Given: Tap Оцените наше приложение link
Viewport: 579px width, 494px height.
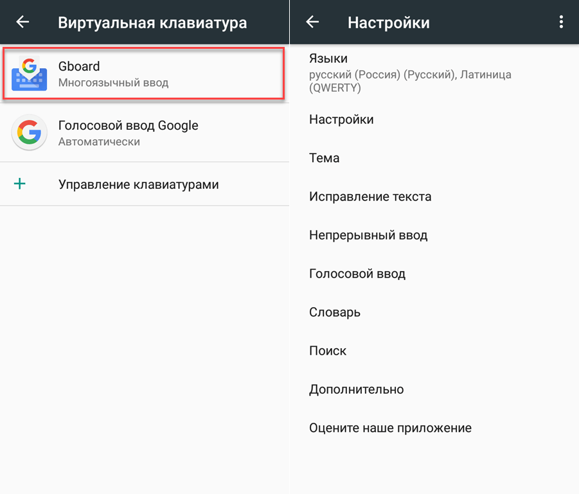Looking at the screenshot, I should tap(391, 428).
